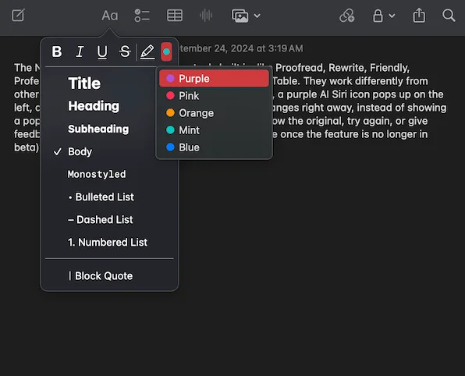Apply Block Quote formatting

101,276
